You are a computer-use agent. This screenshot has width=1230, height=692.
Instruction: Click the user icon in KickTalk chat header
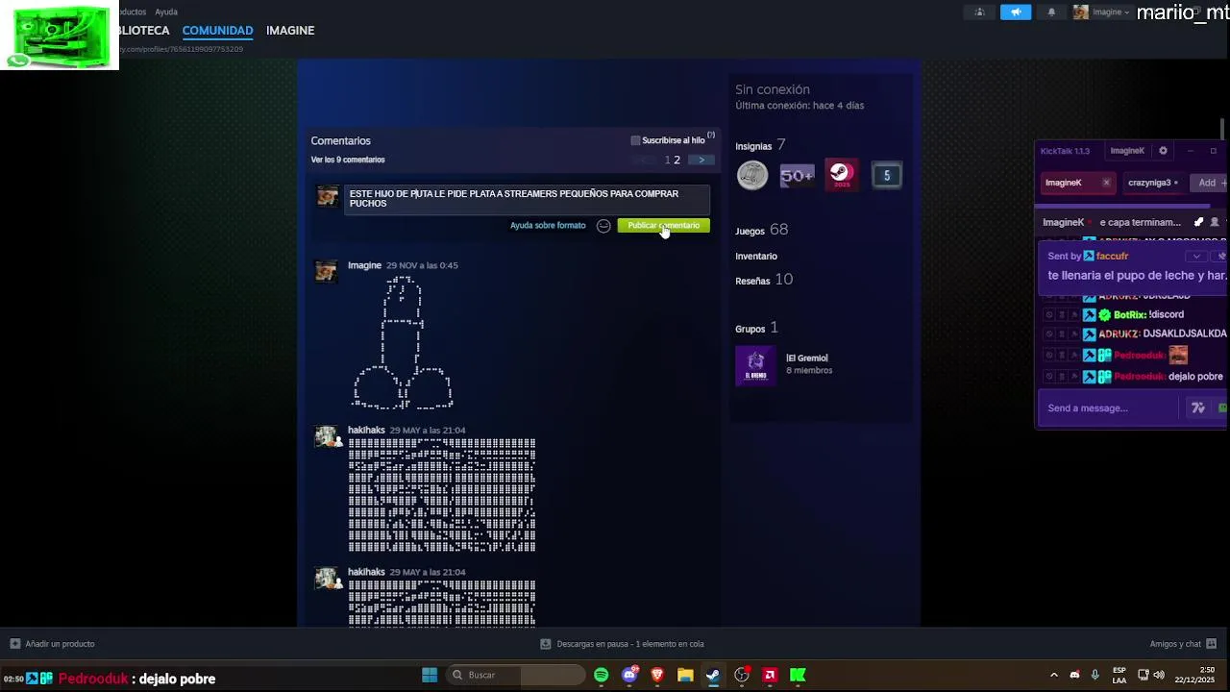1215,222
